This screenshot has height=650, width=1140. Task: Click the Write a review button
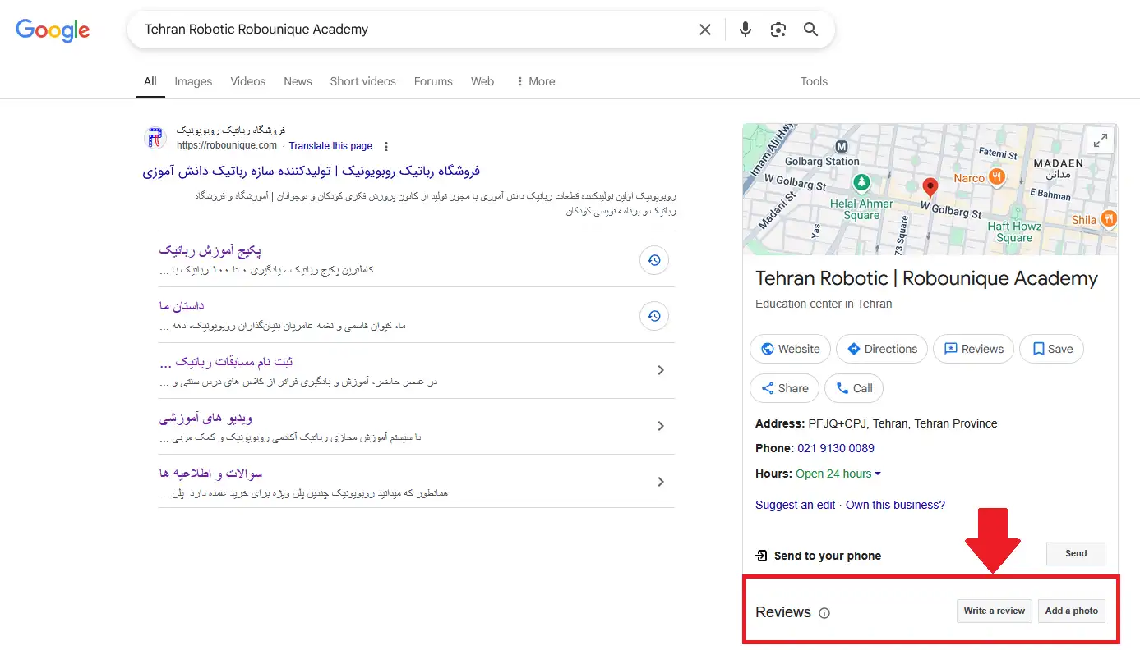pos(994,611)
